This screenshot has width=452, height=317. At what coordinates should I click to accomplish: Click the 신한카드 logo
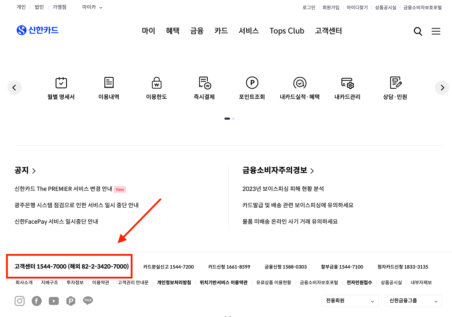pyautogui.click(x=37, y=30)
